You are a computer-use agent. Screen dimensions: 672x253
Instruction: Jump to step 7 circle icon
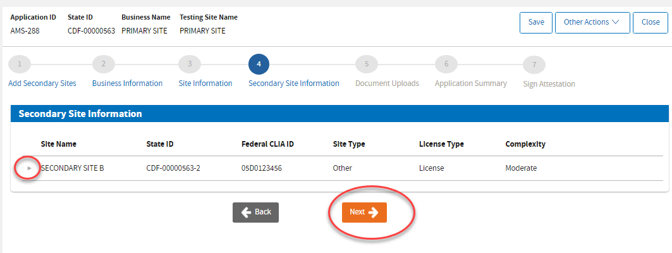[534, 64]
